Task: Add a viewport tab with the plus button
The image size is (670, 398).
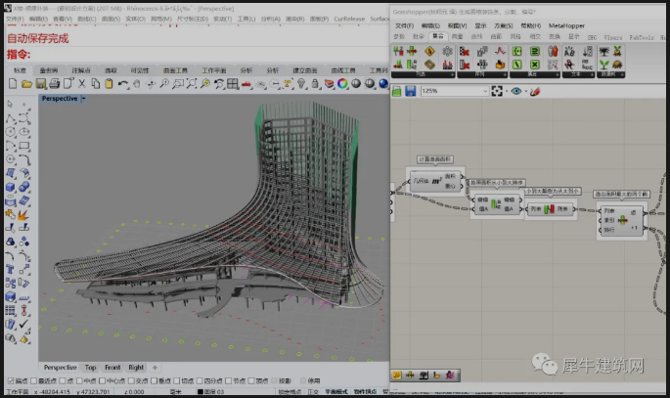Action: (x=156, y=368)
